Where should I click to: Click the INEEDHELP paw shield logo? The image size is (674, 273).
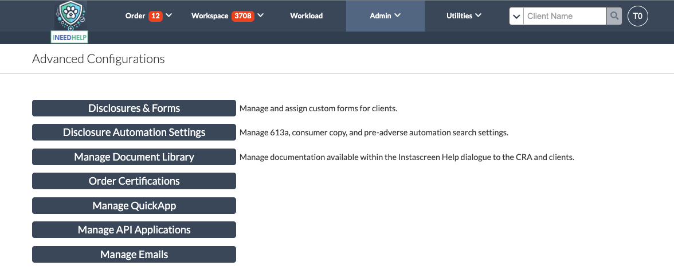(71, 22)
